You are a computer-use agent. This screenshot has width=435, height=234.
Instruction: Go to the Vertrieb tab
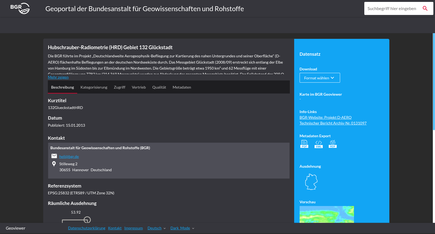[139, 87]
